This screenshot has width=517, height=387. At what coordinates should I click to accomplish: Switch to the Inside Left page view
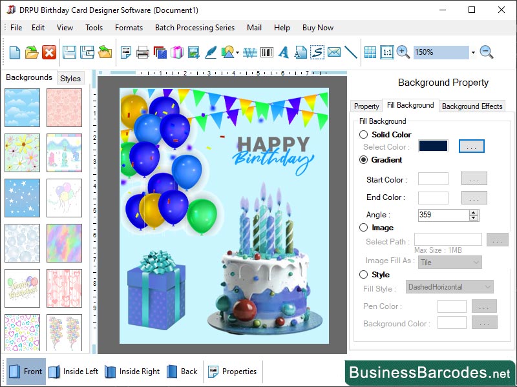point(78,372)
